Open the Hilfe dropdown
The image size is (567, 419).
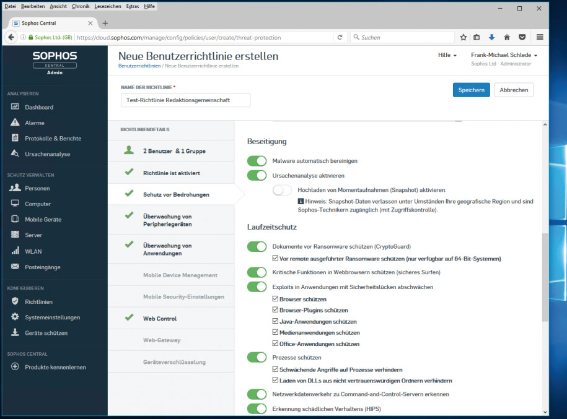(447, 55)
